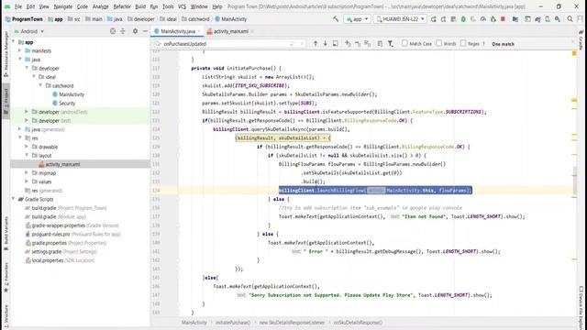Go to previous occurrence with up arrow
The height and width of the screenshot is (330, 587).
pyautogui.click(x=316, y=44)
